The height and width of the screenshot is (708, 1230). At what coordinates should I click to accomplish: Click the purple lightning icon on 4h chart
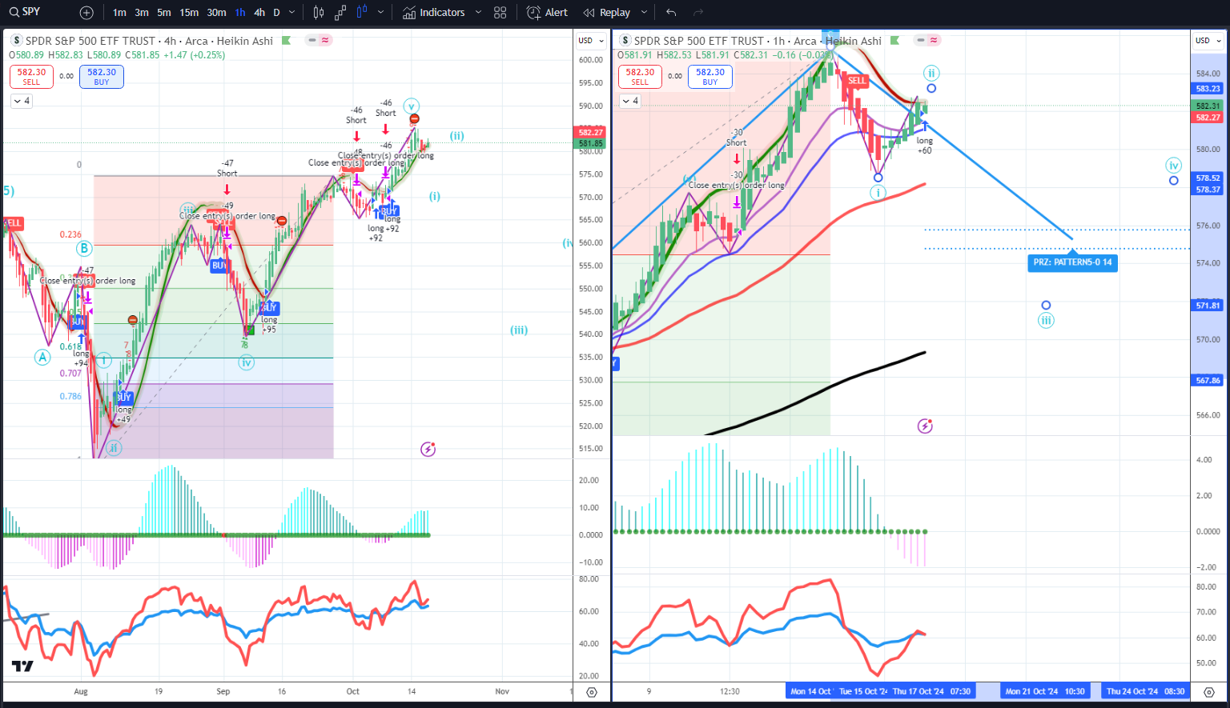pos(428,449)
